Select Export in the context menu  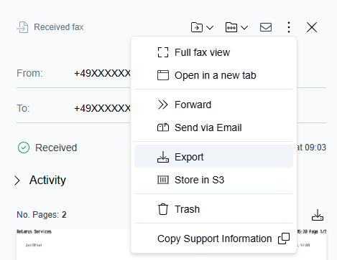(213, 157)
